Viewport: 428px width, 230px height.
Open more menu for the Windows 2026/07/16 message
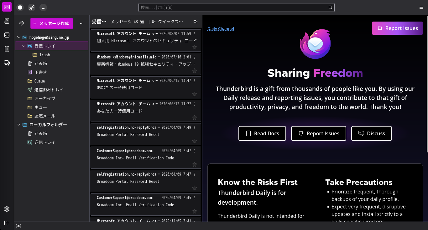pyautogui.click(x=195, y=57)
